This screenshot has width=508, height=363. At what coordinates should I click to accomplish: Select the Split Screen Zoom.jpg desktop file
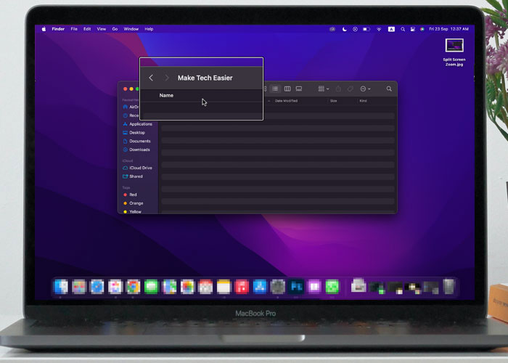point(454,52)
